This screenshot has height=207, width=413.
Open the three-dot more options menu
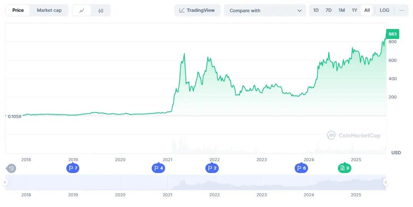(x=402, y=10)
